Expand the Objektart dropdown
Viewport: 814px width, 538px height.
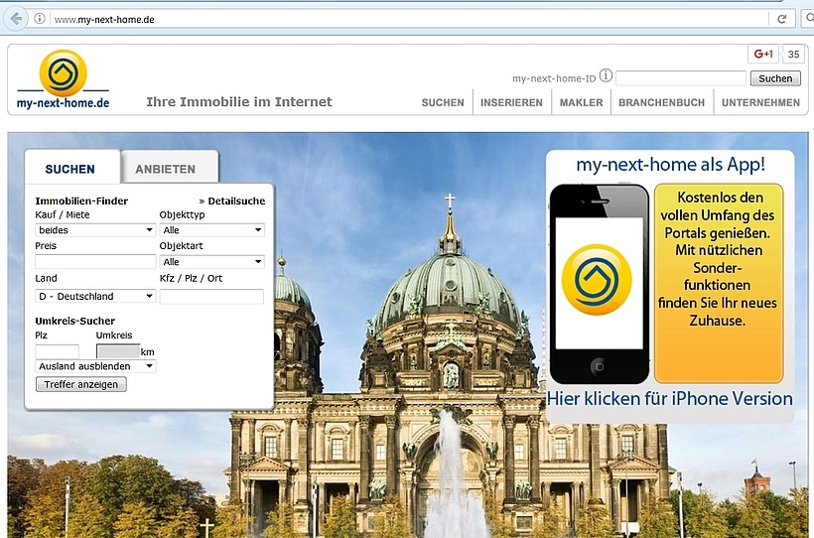point(211,262)
